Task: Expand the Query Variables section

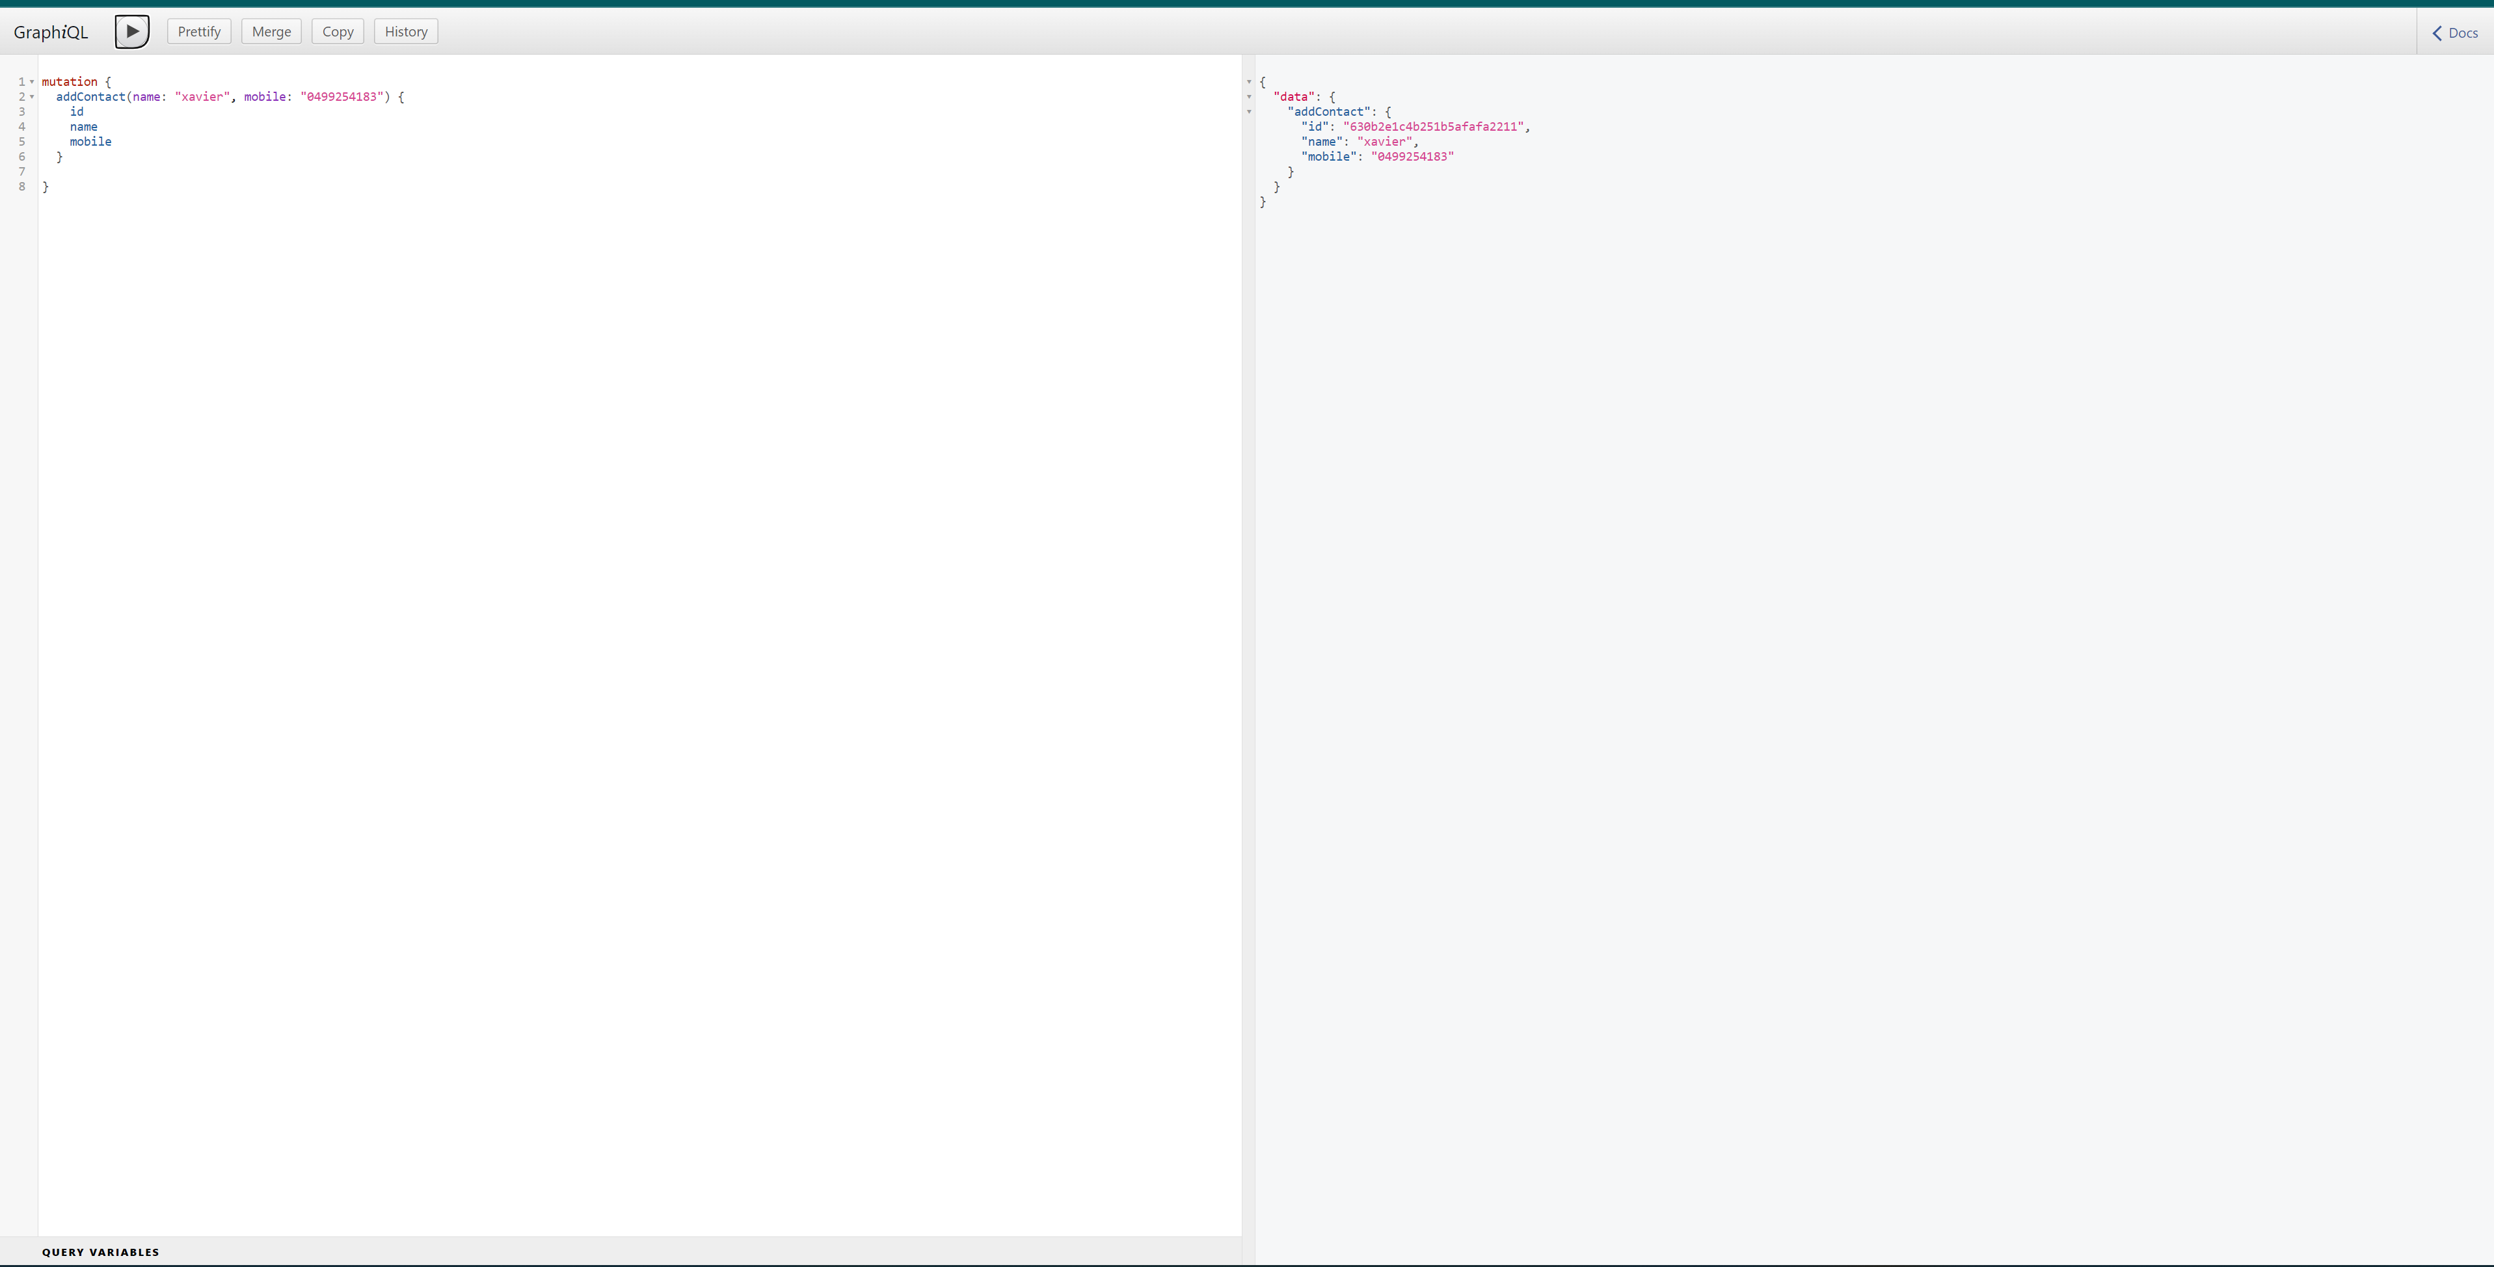Action: 100,1251
